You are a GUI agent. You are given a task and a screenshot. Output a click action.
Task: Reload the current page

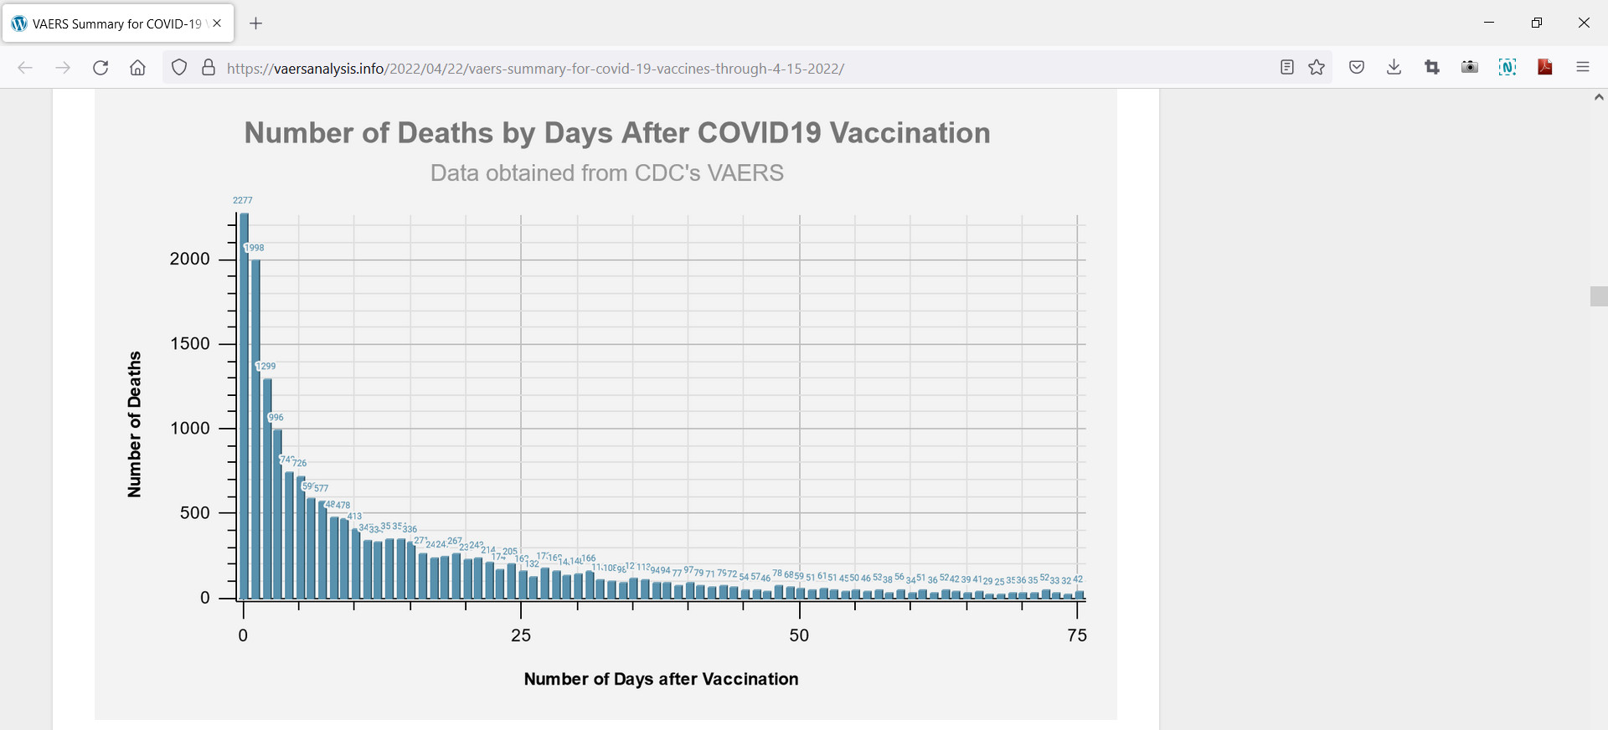point(100,68)
